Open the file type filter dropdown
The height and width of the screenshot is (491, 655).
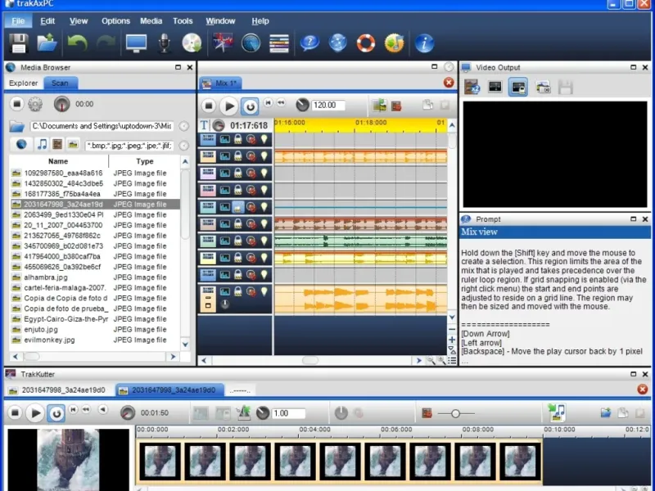click(183, 144)
